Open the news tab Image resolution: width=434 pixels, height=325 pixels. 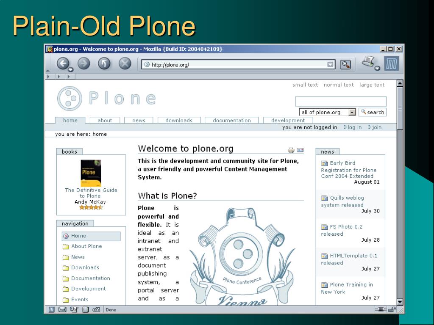click(139, 121)
